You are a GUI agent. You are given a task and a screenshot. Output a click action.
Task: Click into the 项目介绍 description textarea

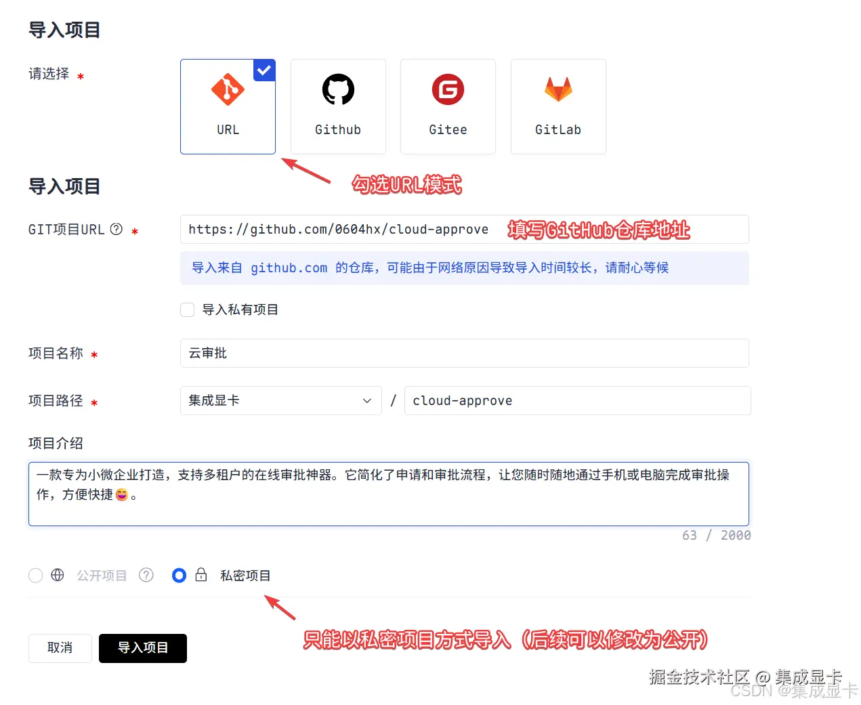389,494
